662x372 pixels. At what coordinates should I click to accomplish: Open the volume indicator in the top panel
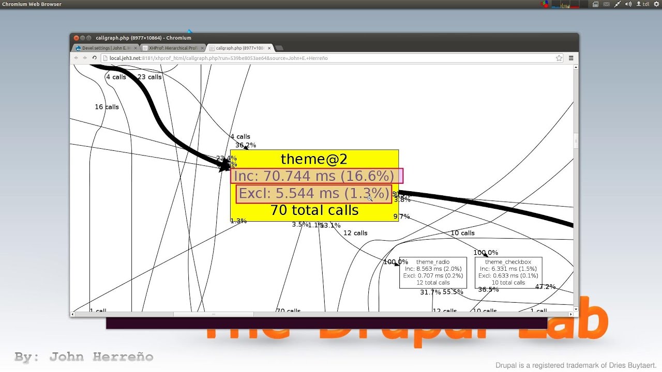628,4
